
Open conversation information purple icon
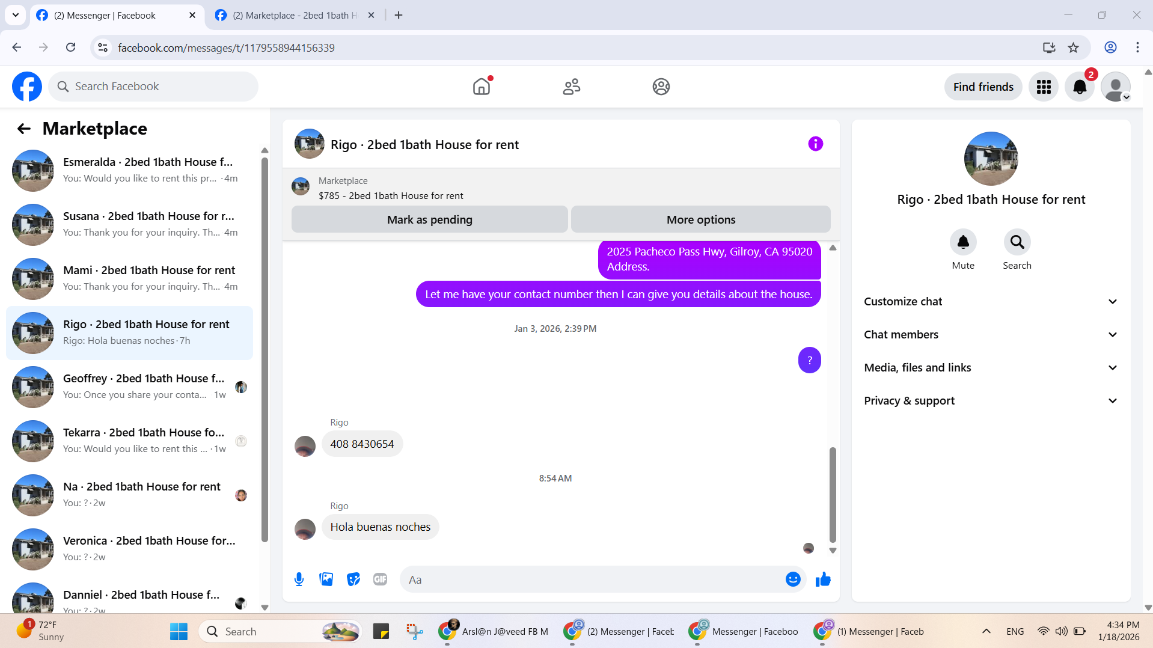(815, 144)
